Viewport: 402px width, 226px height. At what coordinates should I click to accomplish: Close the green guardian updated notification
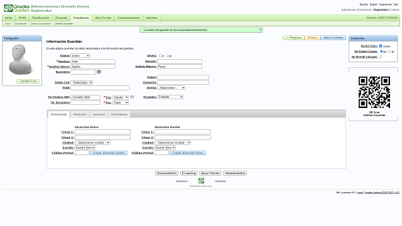260,30
